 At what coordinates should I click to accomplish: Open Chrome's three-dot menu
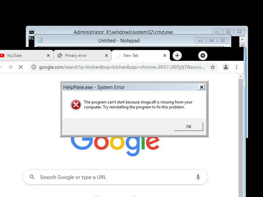[236, 67]
